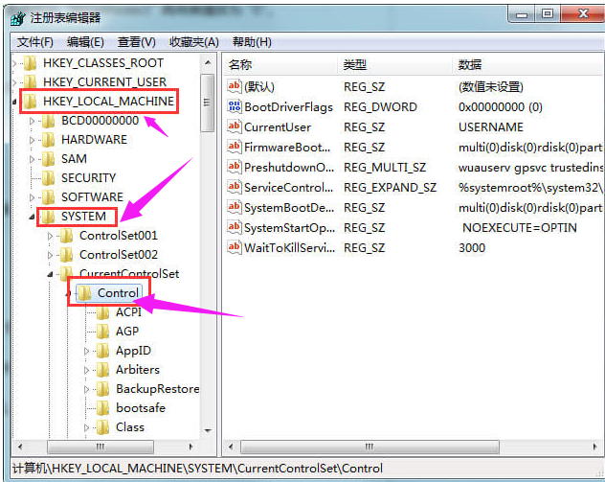Select the SOFTWARE registry key

(x=91, y=197)
